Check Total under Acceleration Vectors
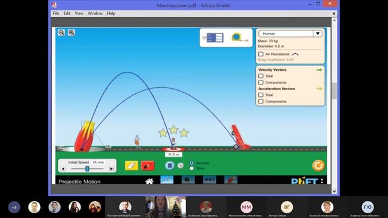Screen dimensions: 388x218 261,94
